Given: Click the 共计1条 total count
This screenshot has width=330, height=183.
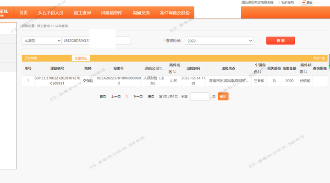Looking at the screenshot, I should tap(319, 58).
